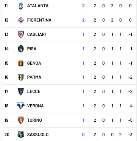The height and width of the screenshot is (141, 137).
Task: Click the Sassuolo club crest
Action: (21, 135)
